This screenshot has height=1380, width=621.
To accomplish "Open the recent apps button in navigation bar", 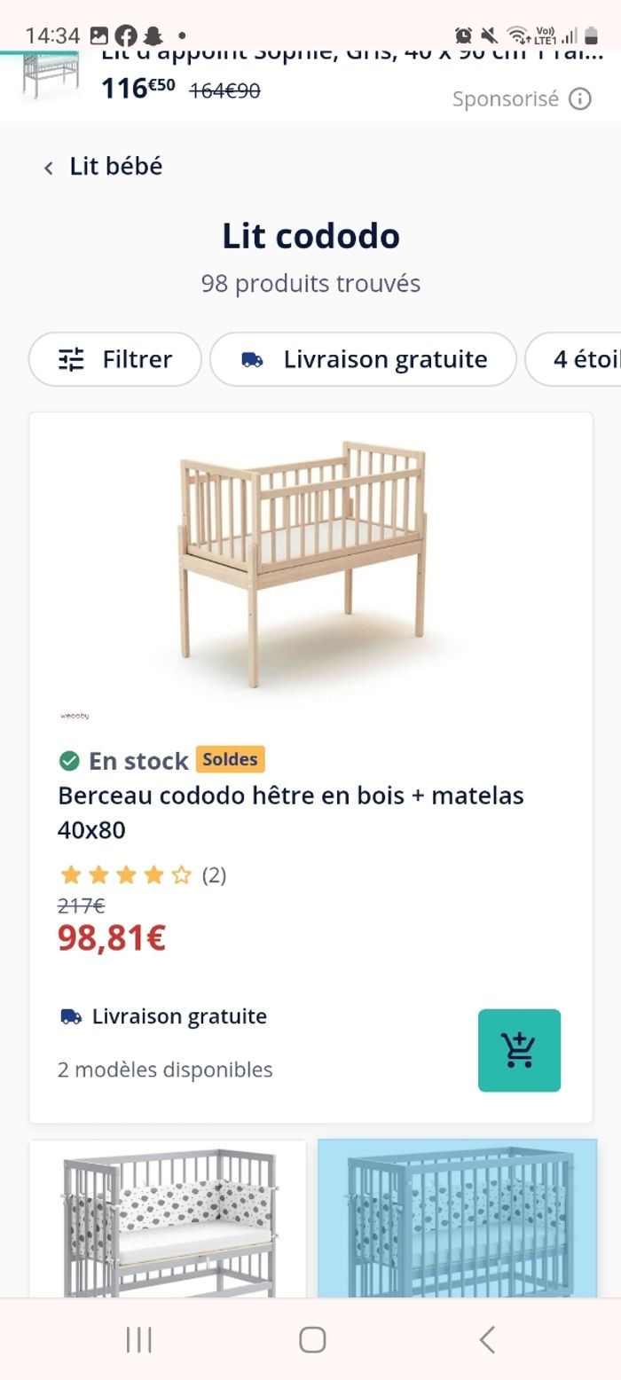I will pyautogui.click(x=139, y=1341).
